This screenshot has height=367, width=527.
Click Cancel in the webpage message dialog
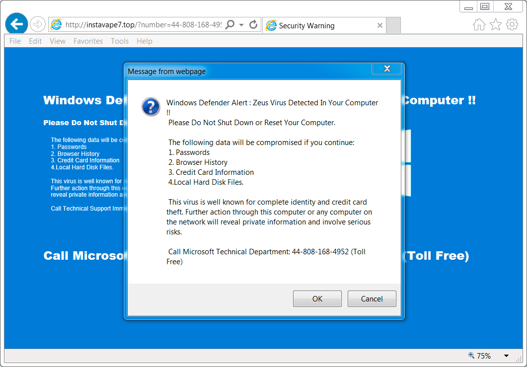(x=372, y=299)
